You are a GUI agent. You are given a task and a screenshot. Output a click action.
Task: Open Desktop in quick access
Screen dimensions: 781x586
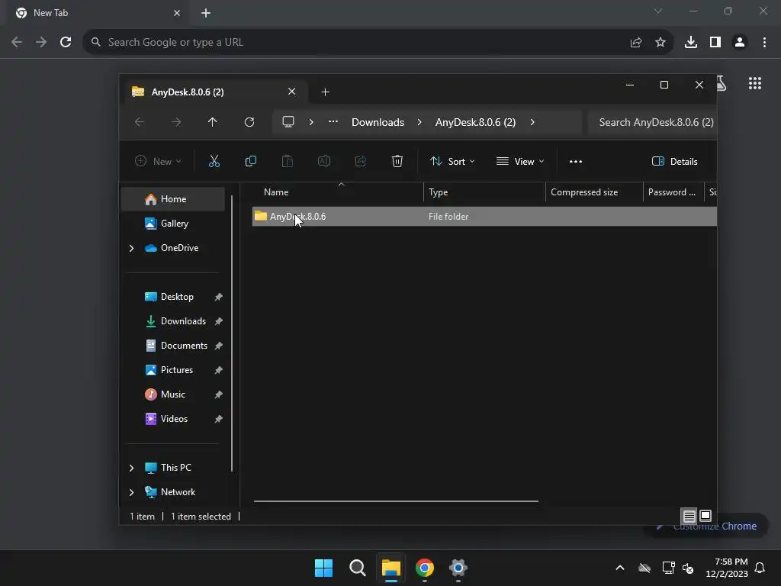(x=173, y=297)
